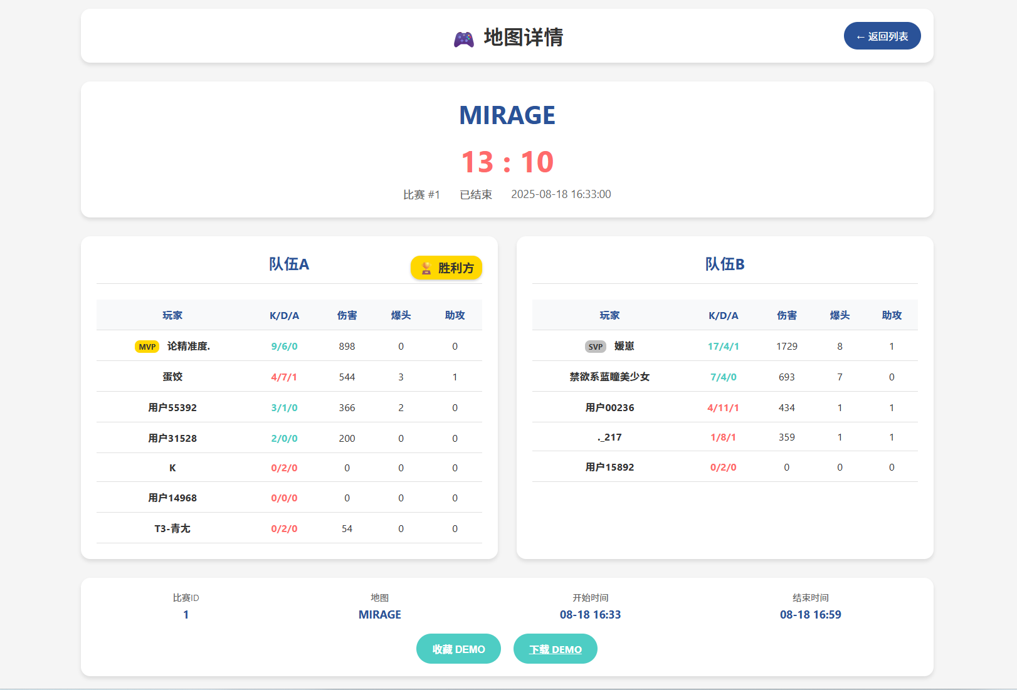Click the game controller icon in header
Screen dimensions: 1017x690
[464, 39]
